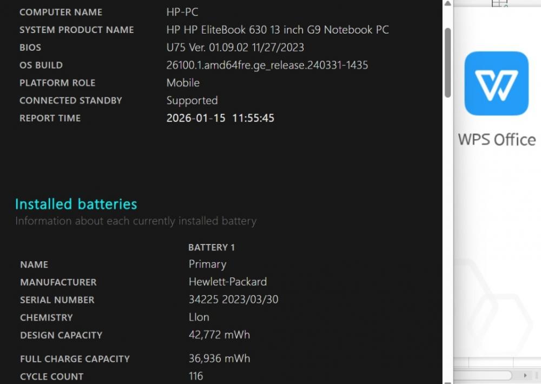The image size is (541, 384).
Task: Click the battery report vertical scrollbar thumb
Action: point(448,63)
